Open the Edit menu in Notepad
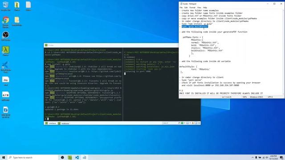Viewport: 285px width, 160px height. [186, 8]
